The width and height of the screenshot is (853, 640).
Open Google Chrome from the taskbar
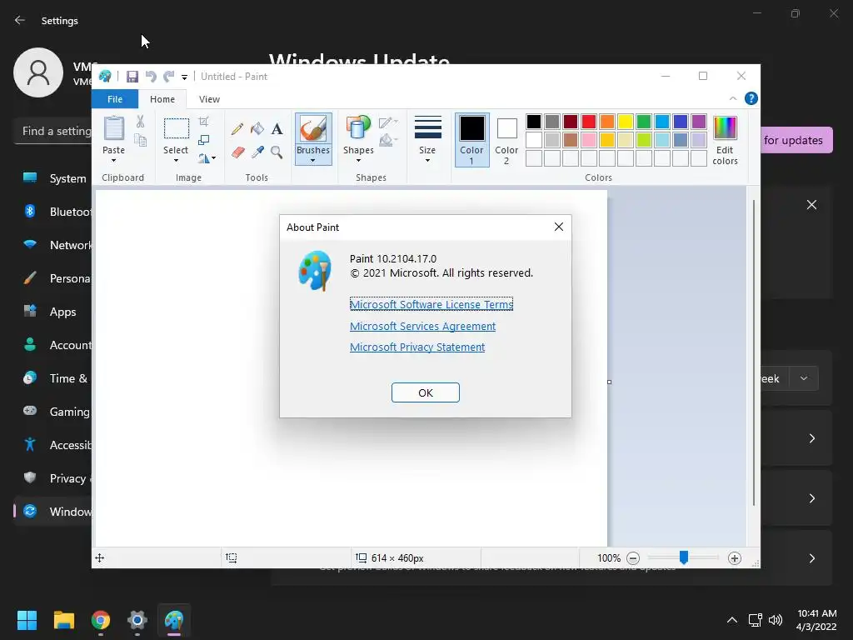pos(101,620)
